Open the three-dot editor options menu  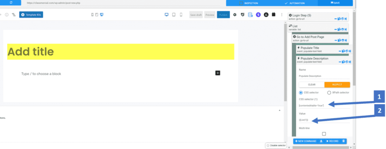282,15
